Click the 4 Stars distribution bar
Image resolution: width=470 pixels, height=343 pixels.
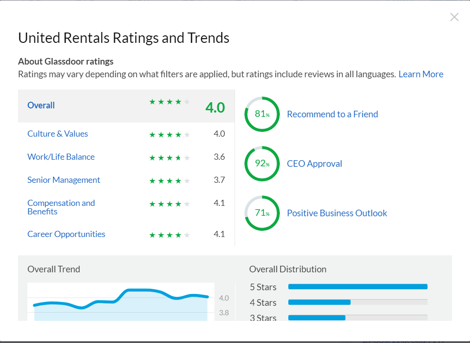click(358, 302)
